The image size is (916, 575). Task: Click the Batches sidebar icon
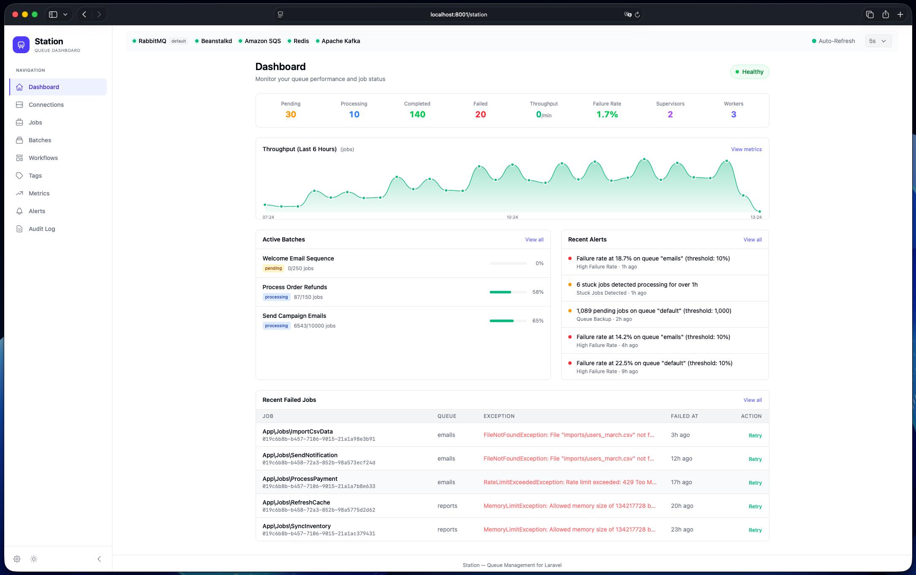pyautogui.click(x=19, y=140)
